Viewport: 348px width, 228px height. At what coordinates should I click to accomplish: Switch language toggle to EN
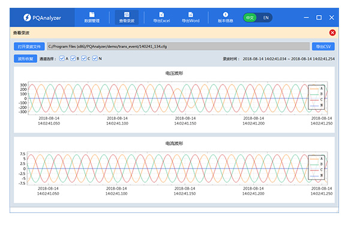(x=266, y=18)
